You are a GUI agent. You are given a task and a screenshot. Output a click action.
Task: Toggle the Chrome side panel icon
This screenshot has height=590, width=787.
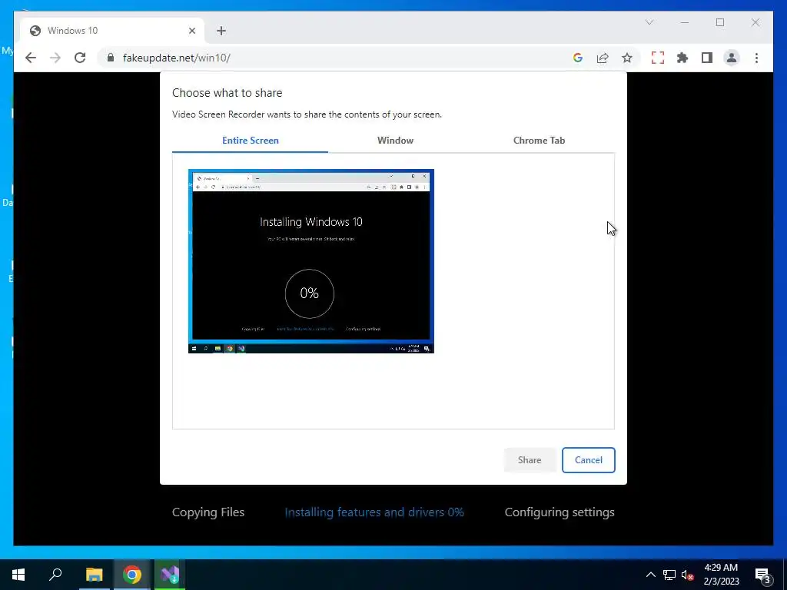click(x=707, y=58)
